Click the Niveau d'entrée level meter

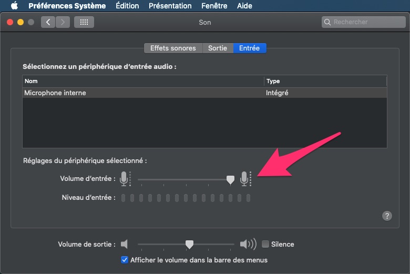coord(186,198)
